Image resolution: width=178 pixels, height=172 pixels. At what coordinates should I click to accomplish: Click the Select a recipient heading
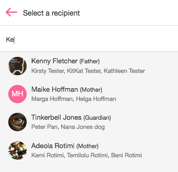pos(52,13)
